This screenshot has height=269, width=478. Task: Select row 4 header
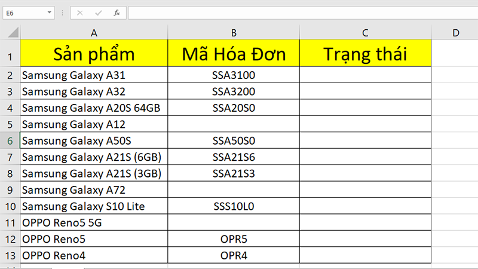tap(10, 108)
